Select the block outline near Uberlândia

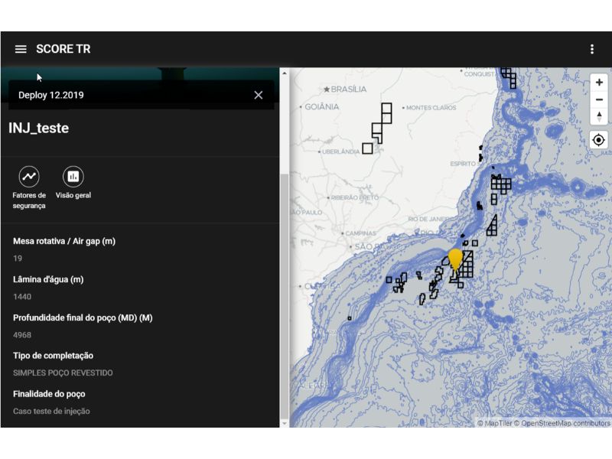pos(367,148)
